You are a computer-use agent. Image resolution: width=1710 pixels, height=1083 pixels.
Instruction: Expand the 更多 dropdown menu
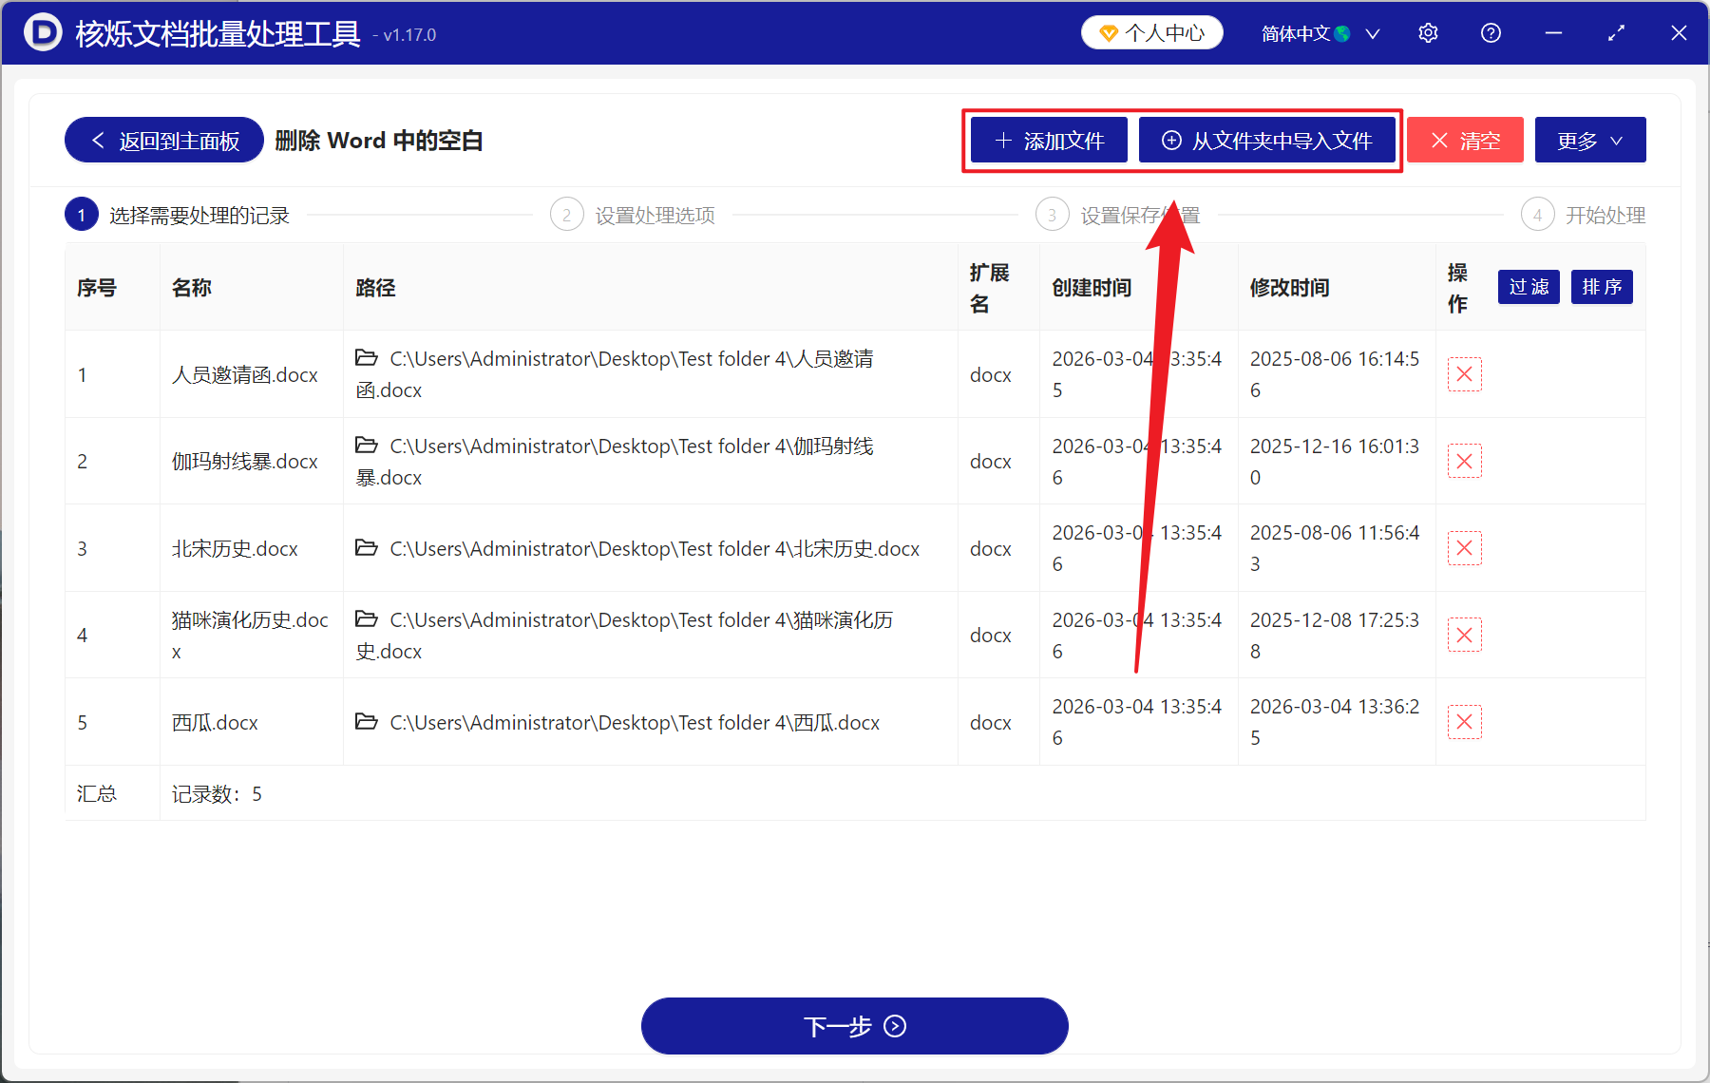(1589, 140)
